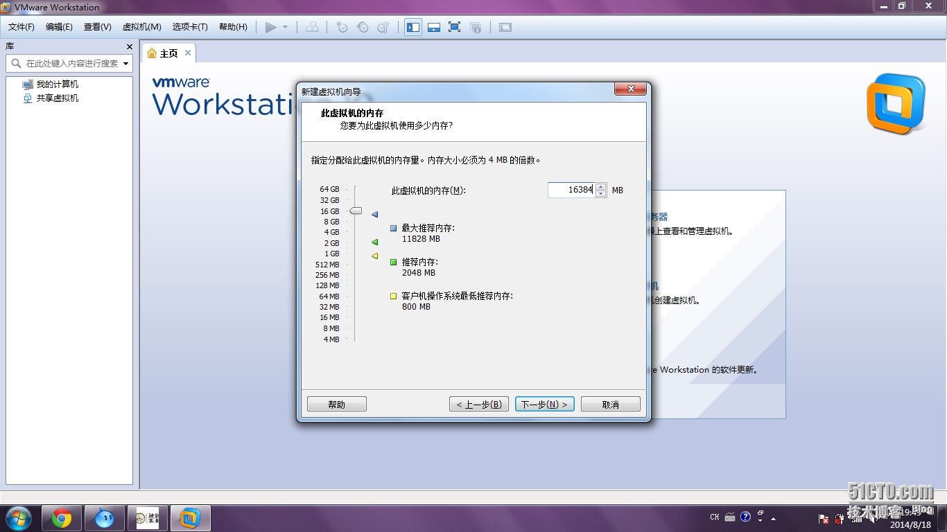Viewport: 947px width, 532px height.
Task: Click the console view icon at toolbar end
Action: point(505,27)
